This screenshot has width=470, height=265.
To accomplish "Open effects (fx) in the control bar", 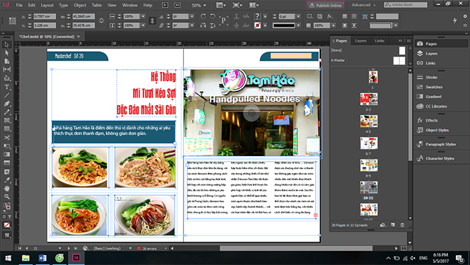I will coord(330,16).
